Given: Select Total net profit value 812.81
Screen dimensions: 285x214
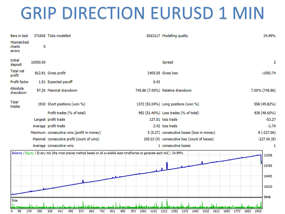Looking at the screenshot, I should (x=40, y=73).
